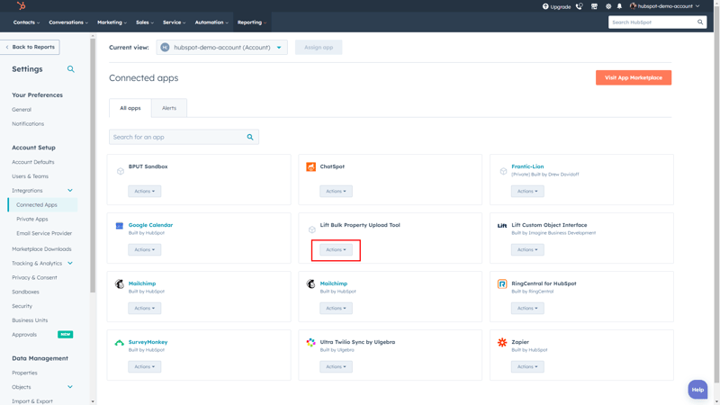
Task: Open the Reporting menu
Action: [252, 22]
